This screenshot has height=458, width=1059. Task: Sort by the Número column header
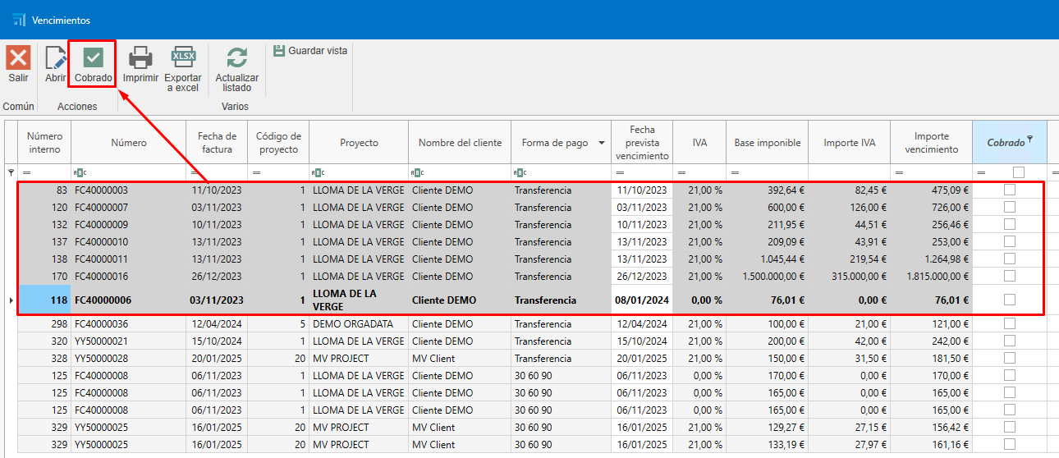tap(129, 142)
